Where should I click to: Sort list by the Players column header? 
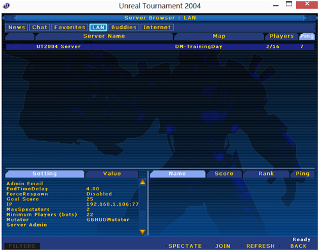click(x=281, y=36)
